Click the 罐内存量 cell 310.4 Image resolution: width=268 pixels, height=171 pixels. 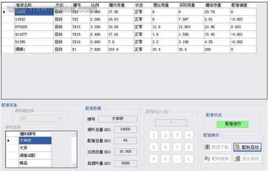point(120,50)
